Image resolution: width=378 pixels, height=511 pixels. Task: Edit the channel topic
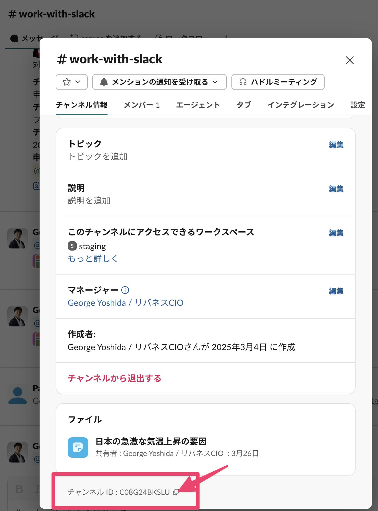(x=336, y=145)
